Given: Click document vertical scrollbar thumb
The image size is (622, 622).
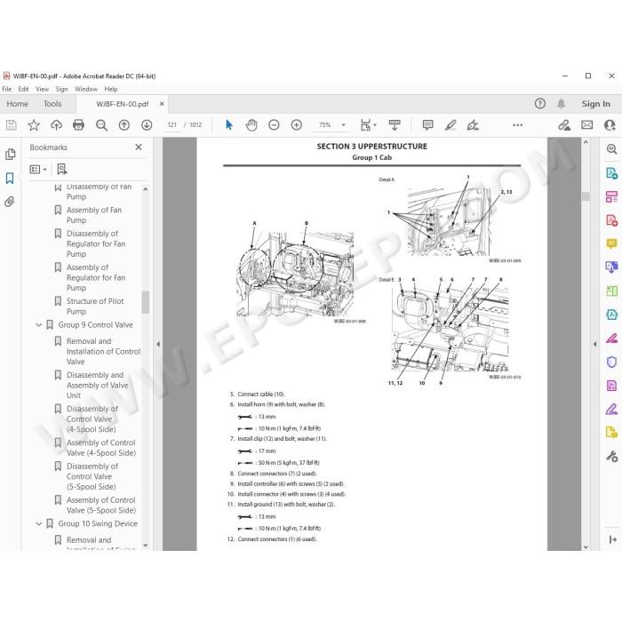Looking at the screenshot, I should [586, 196].
